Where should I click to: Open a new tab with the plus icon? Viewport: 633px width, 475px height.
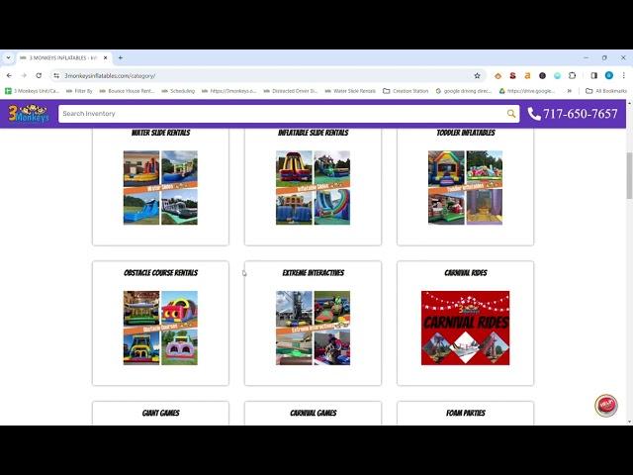(x=121, y=57)
